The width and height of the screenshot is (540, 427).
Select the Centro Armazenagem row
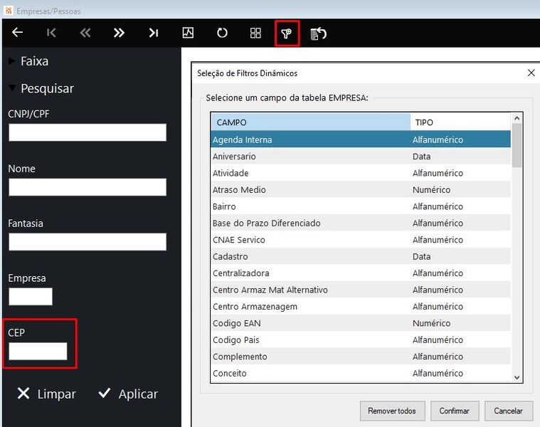[x=361, y=307]
